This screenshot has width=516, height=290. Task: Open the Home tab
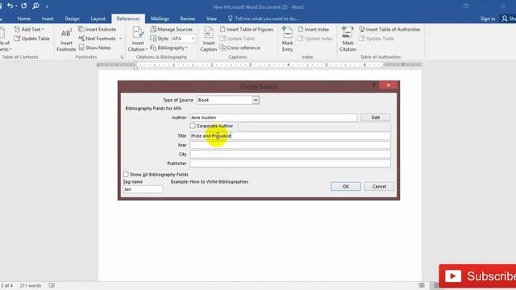coord(23,19)
